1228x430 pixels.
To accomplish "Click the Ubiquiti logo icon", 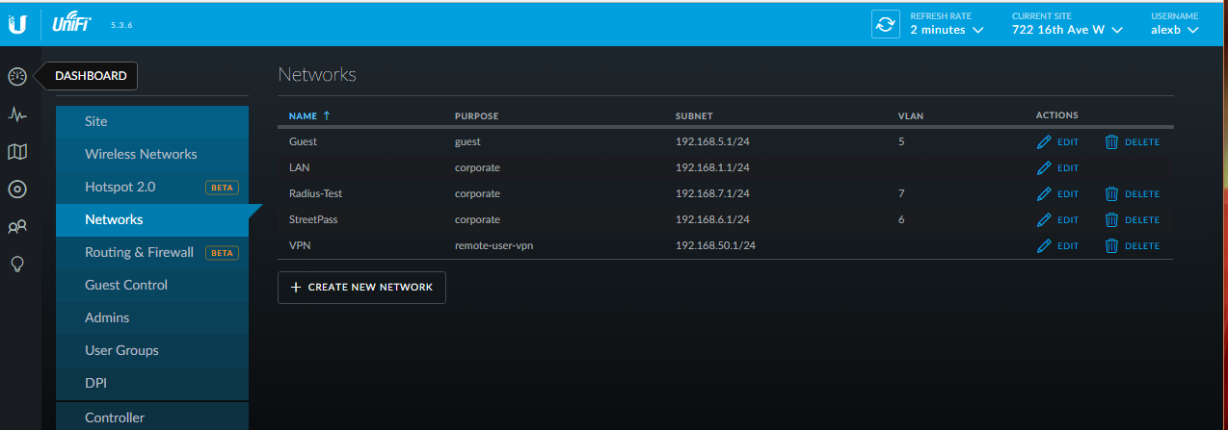I will pos(17,25).
